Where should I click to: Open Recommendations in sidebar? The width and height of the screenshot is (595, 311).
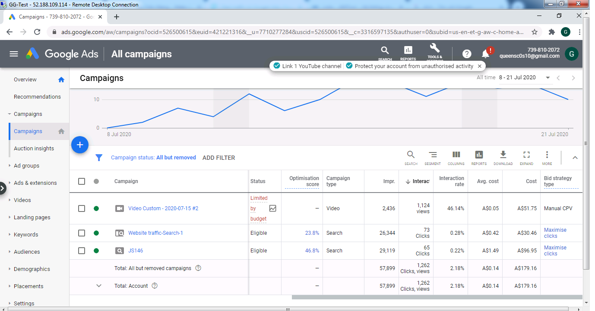tap(37, 97)
